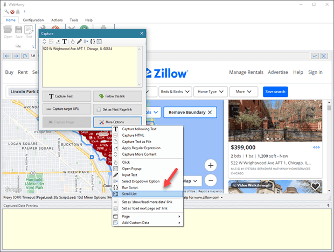Click the Save search button

click(x=275, y=92)
